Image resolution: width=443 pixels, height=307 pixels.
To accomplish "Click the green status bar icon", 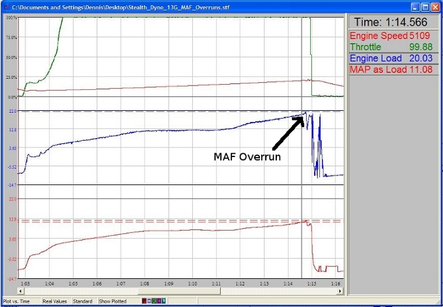I will (x=153, y=301).
